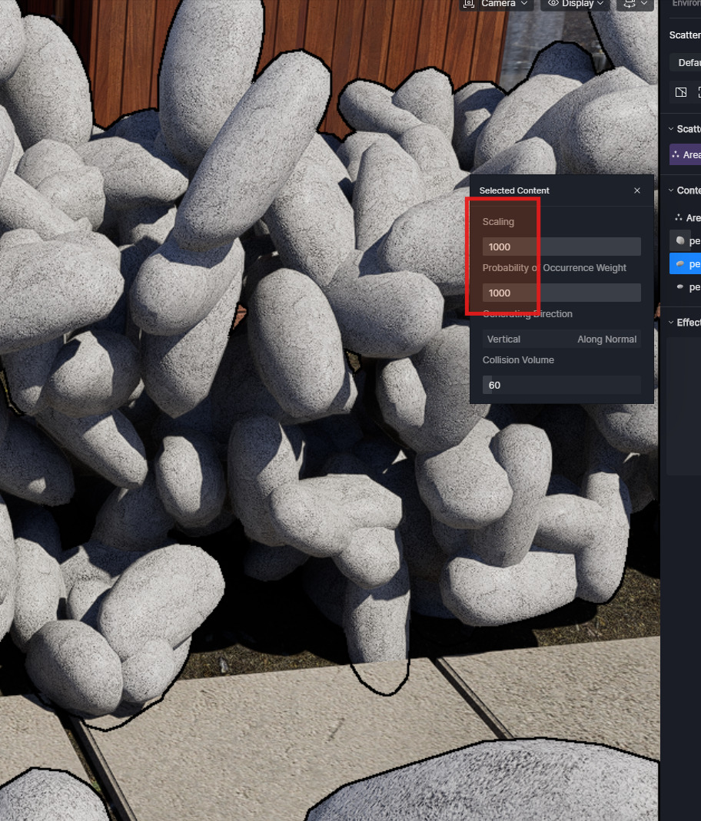This screenshot has width=701, height=821.
Task: Select Vertical generating direction
Action: [504, 339]
